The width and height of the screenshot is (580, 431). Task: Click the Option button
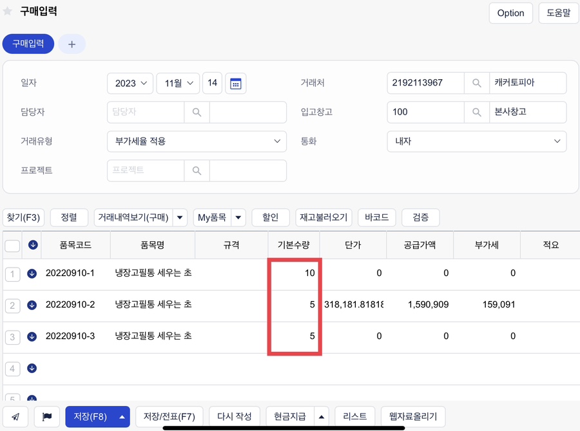(x=511, y=14)
